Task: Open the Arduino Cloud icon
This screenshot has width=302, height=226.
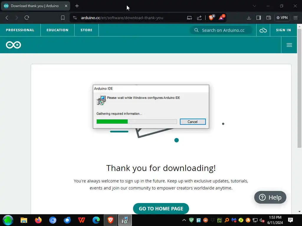Action: pyautogui.click(x=263, y=30)
